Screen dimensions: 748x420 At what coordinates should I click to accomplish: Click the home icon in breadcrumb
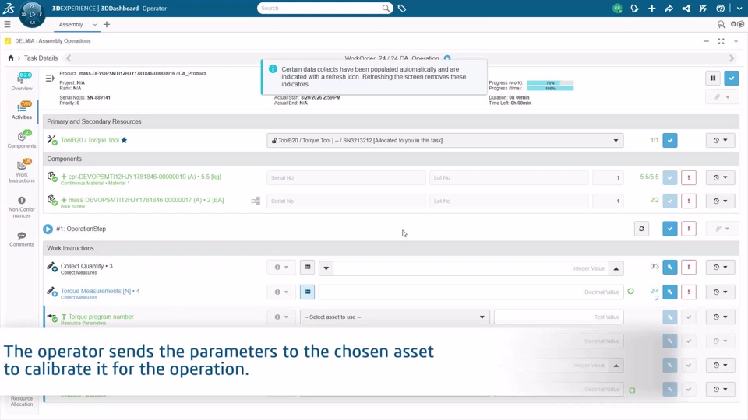[10, 58]
